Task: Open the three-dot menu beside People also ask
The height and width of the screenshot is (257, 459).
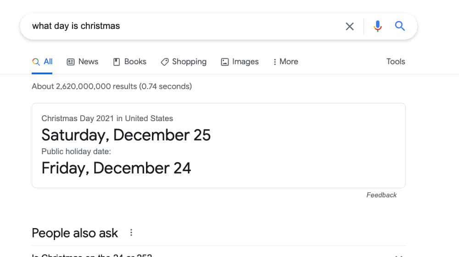Action: 131,233
